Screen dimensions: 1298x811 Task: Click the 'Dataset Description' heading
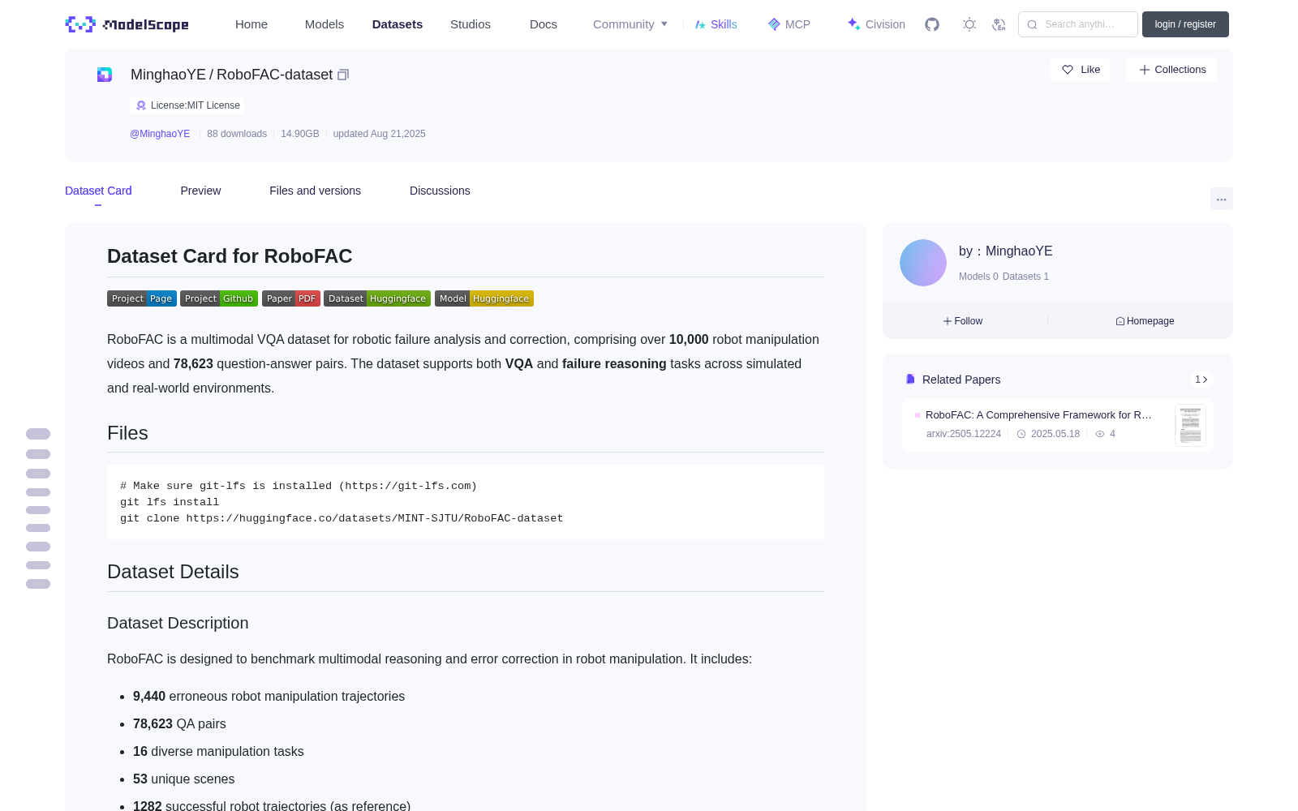[178, 623]
